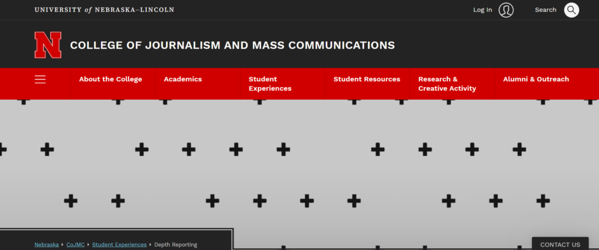Click the Student Experiences breadcrumb link
Image resolution: width=599 pixels, height=250 pixels.
[119, 245]
